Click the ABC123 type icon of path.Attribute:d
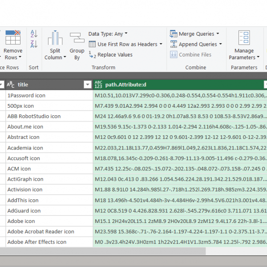267x267 pixels. pos(98,85)
